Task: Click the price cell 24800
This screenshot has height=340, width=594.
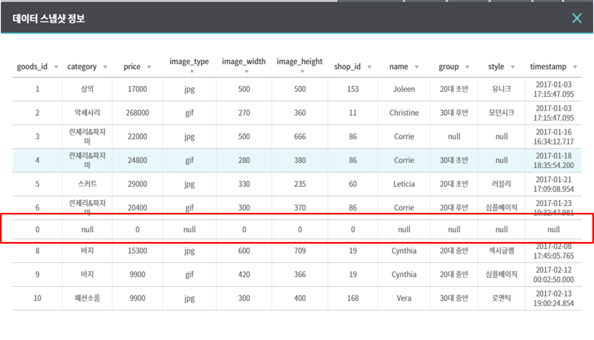Action: [137, 160]
